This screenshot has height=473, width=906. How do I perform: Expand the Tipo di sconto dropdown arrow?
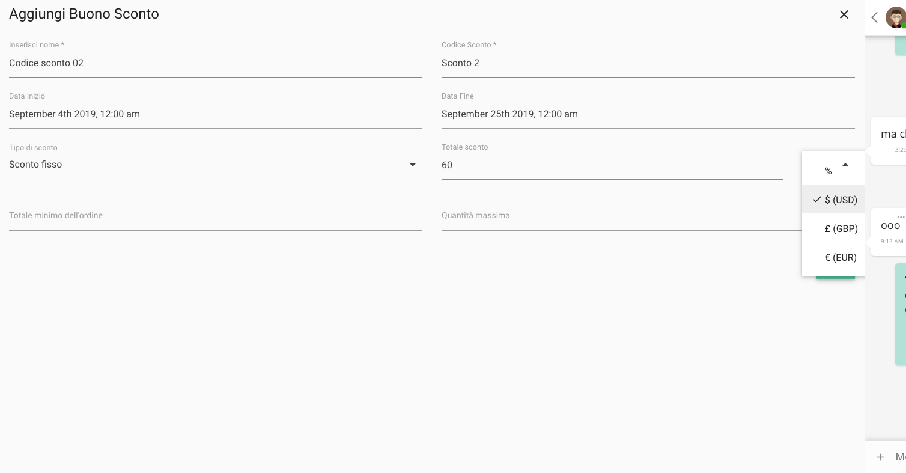coord(413,165)
